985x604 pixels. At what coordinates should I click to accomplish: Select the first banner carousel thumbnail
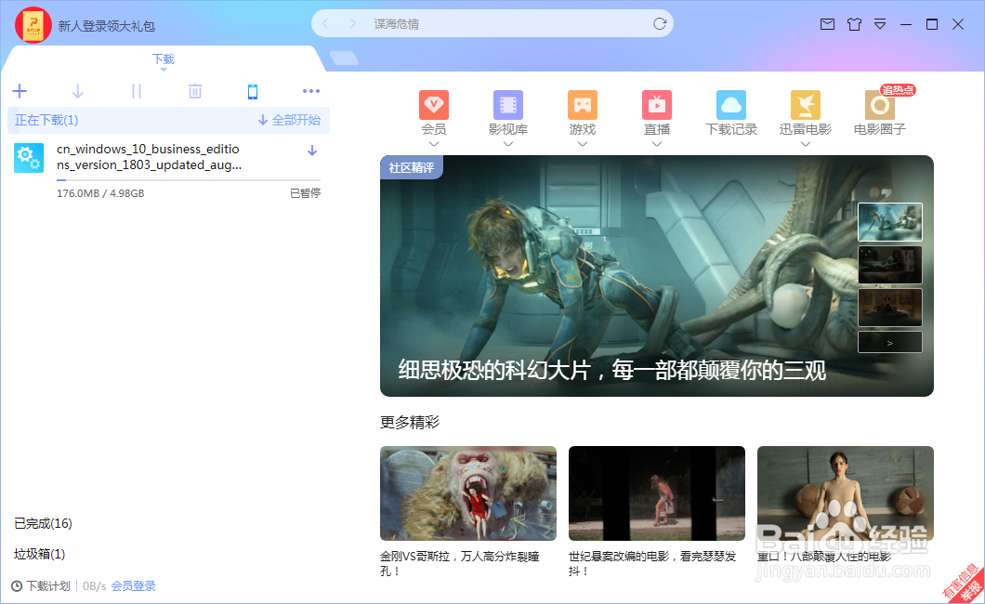tap(890, 222)
